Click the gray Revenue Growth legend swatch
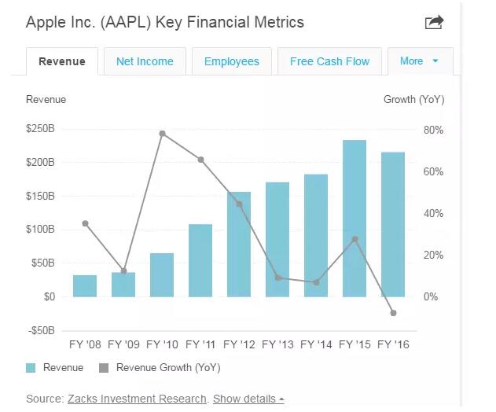The height and width of the screenshot is (412, 496). (x=104, y=368)
